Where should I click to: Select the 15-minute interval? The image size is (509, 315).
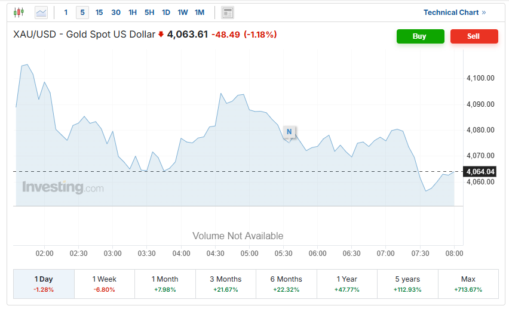[x=99, y=13]
